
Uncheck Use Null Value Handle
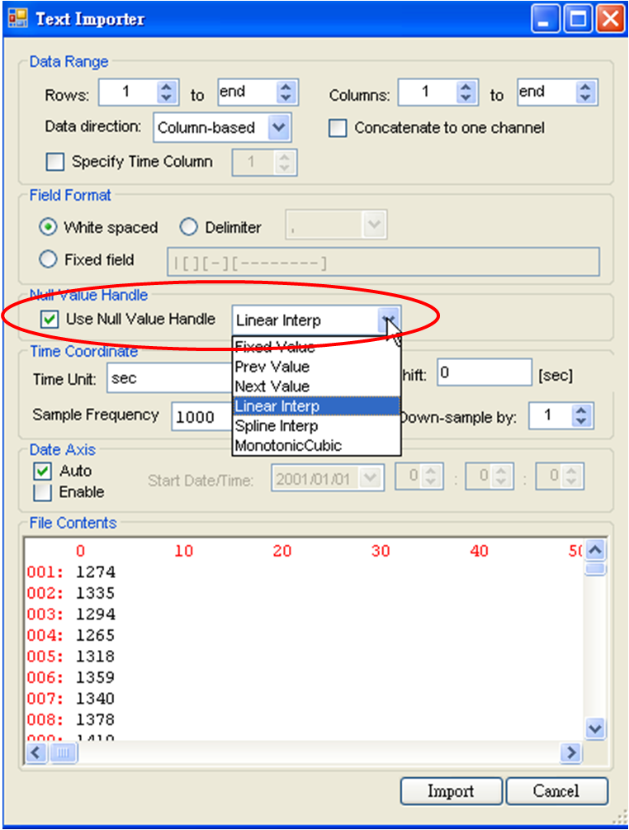tap(50, 320)
